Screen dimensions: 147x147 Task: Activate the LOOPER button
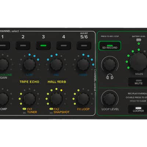(138, 109)
